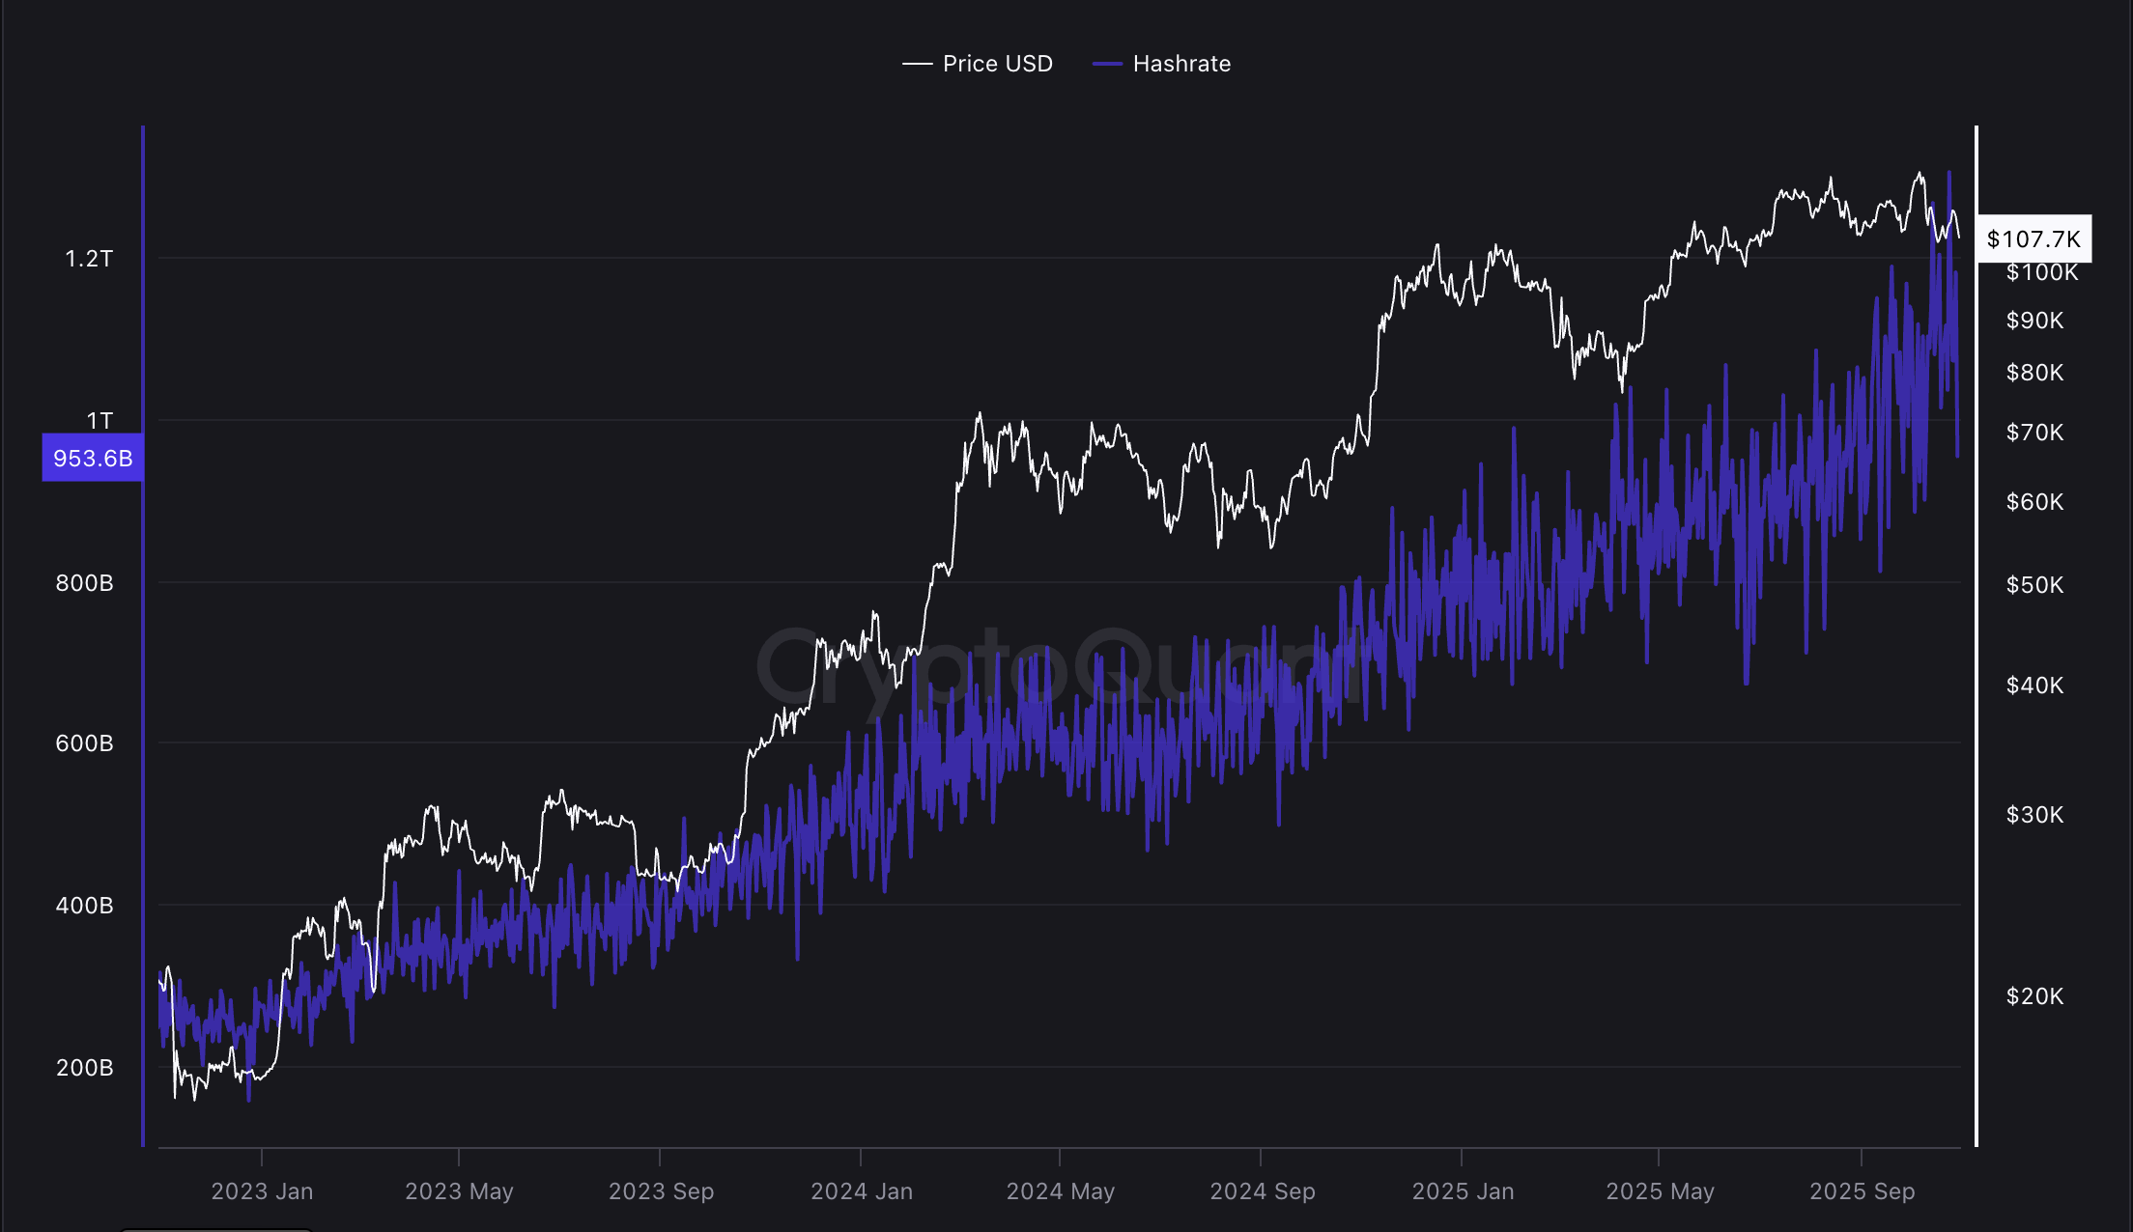Click the 2025 Sep date label
This screenshot has width=2133, height=1232.
1864,1191
